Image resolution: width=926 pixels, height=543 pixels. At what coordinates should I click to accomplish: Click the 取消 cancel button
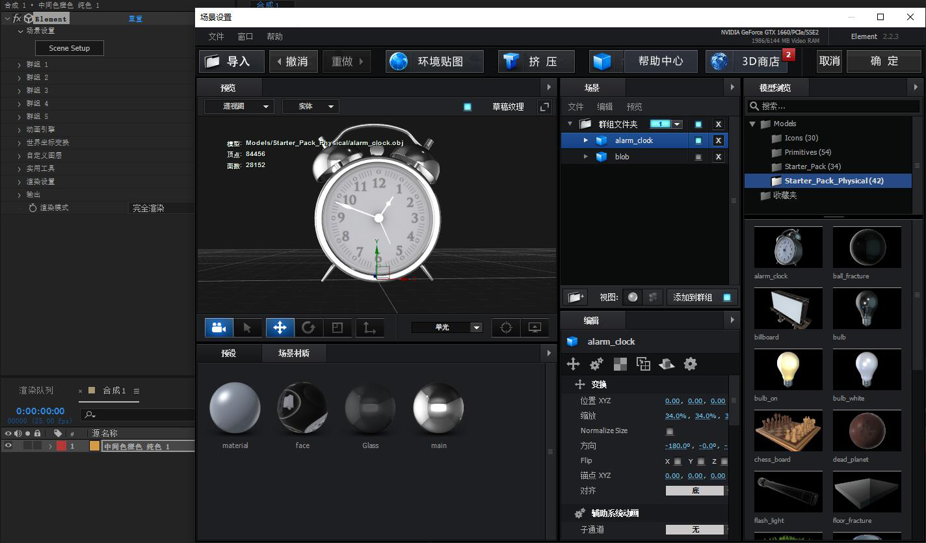(830, 61)
